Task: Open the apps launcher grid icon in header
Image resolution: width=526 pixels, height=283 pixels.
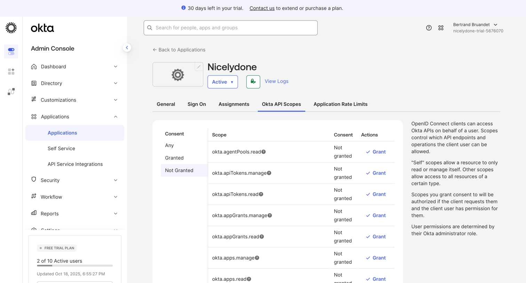Action: [x=441, y=28]
